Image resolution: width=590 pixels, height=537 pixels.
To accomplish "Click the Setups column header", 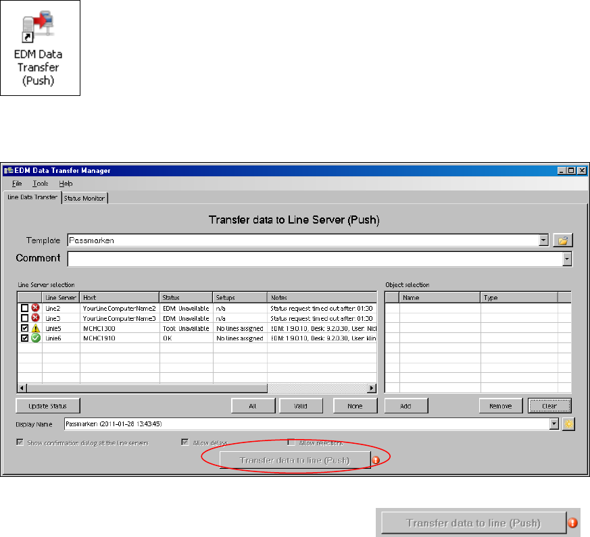I will point(240,297).
